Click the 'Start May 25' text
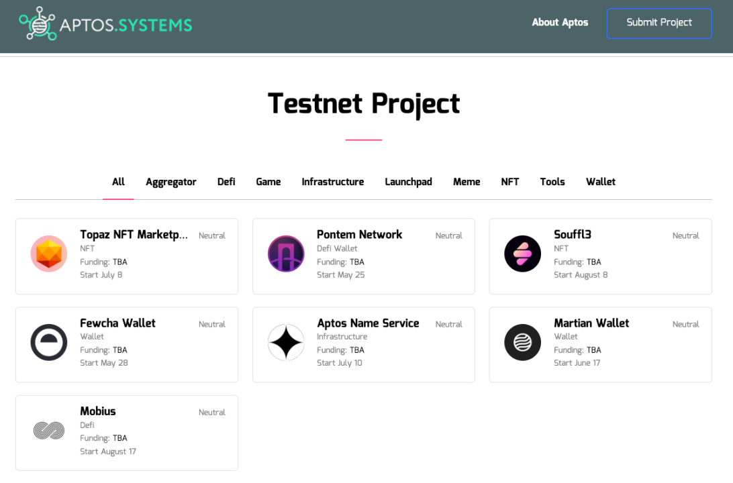The height and width of the screenshot is (483, 733). 341,275
